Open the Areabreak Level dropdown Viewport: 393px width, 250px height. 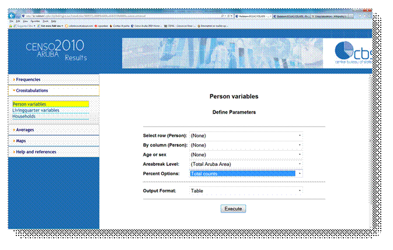pos(245,164)
